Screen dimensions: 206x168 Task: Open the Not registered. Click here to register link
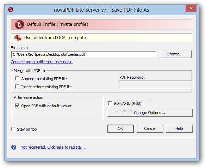point(54,147)
